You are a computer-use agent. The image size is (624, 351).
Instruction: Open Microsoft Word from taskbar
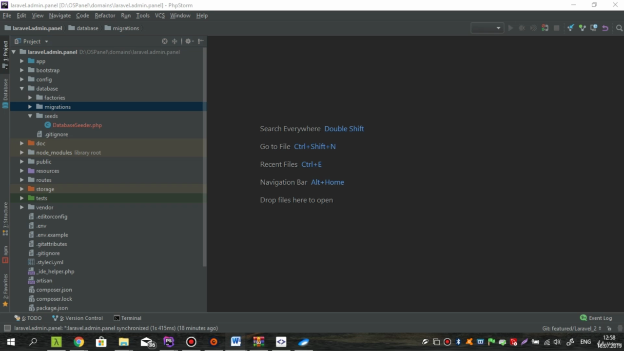coord(236,342)
